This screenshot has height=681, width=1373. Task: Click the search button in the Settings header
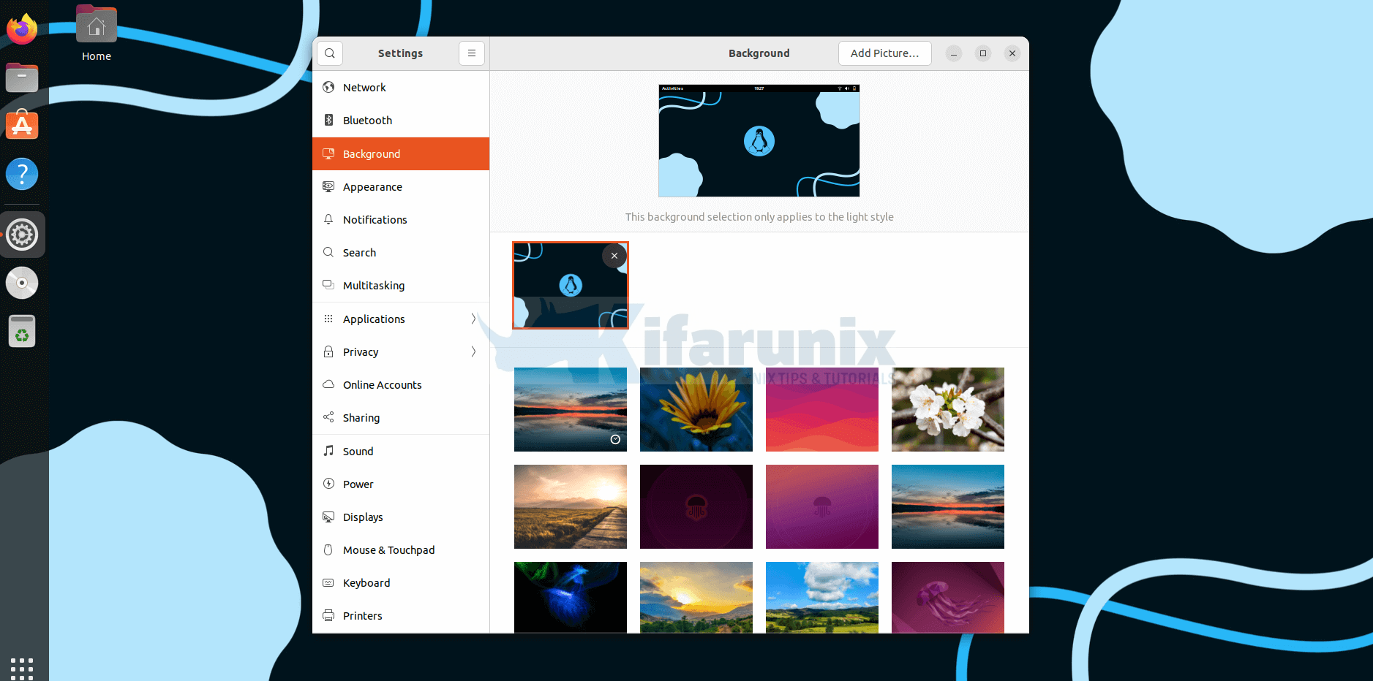click(330, 53)
